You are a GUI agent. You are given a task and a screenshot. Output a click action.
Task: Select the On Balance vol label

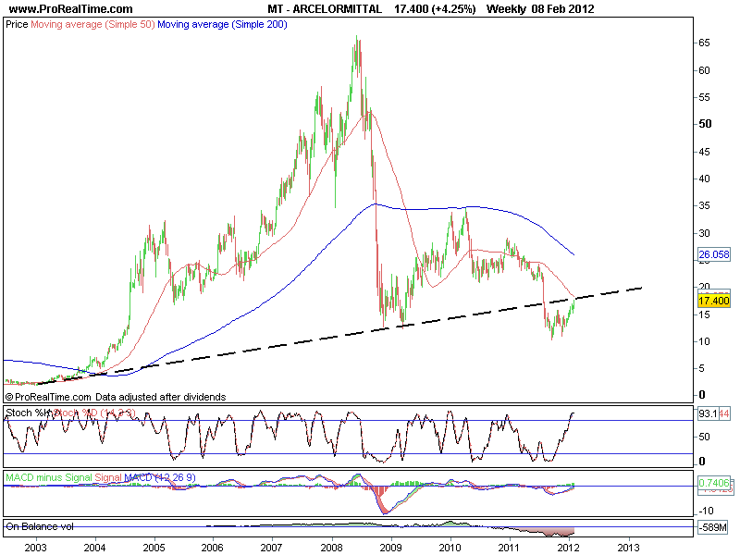click(x=40, y=526)
